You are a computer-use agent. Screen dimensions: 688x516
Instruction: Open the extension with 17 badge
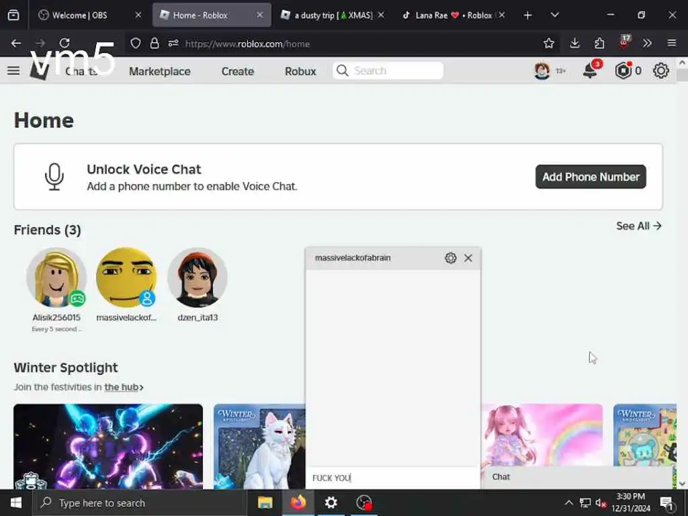624,42
